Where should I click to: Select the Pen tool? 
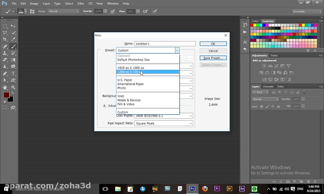coord(5,73)
